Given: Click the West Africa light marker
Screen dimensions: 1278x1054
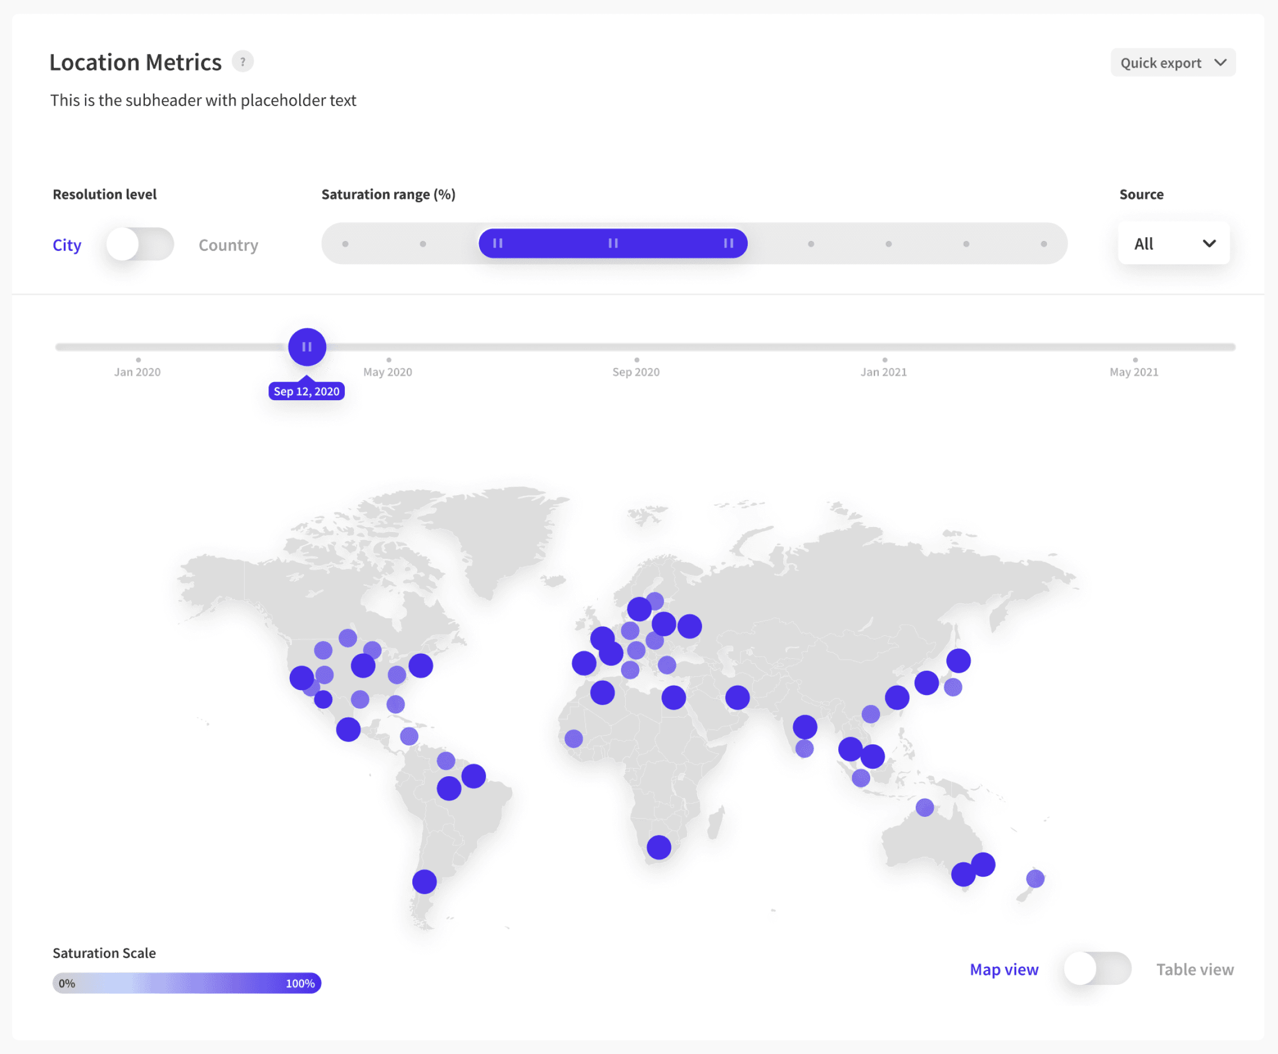Looking at the screenshot, I should pos(573,738).
